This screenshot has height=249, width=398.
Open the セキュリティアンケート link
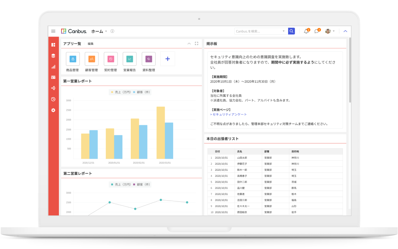coord(229,114)
